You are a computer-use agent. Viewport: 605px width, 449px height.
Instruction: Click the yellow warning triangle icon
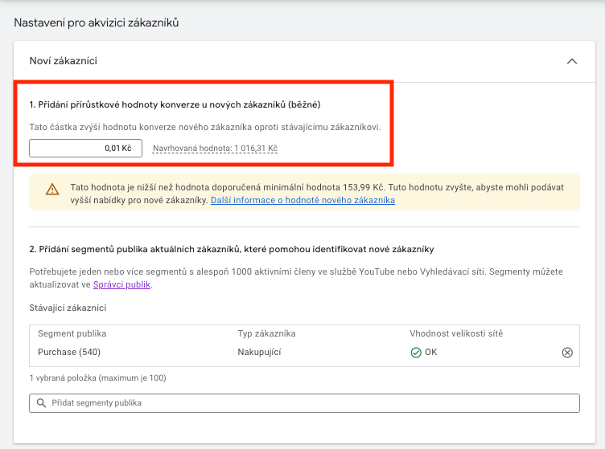(x=52, y=189)
